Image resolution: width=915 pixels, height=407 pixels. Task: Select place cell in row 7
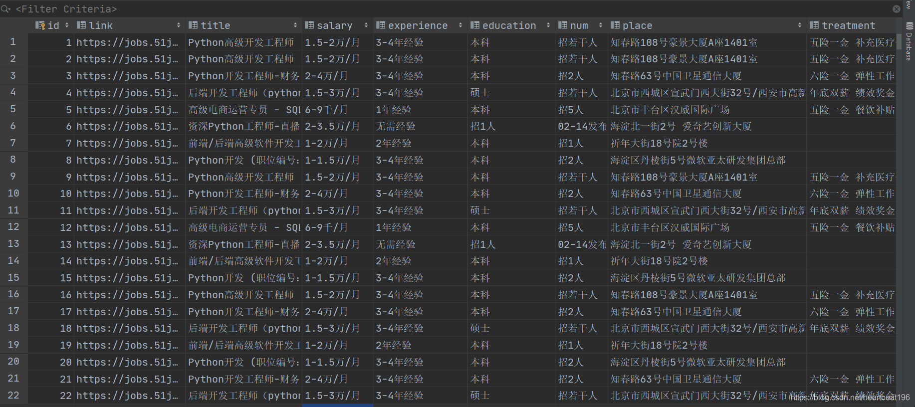click(706, 143)
